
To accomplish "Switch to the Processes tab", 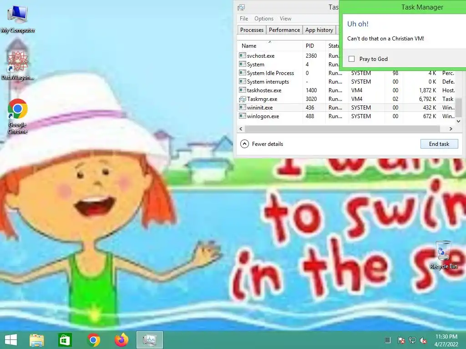I will click(x=252, y=30).
